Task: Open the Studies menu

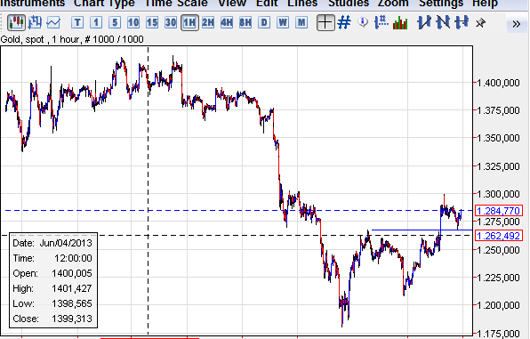Action: coord(349,4)
